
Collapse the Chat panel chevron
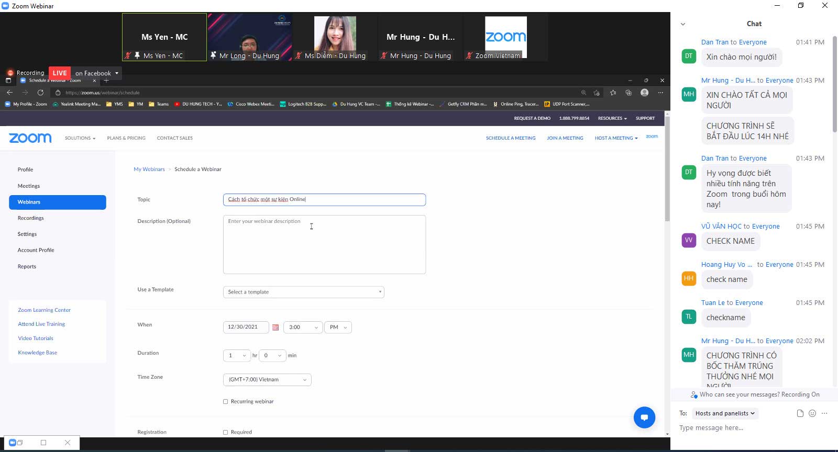pyautogui.click(x=682, y=24)
